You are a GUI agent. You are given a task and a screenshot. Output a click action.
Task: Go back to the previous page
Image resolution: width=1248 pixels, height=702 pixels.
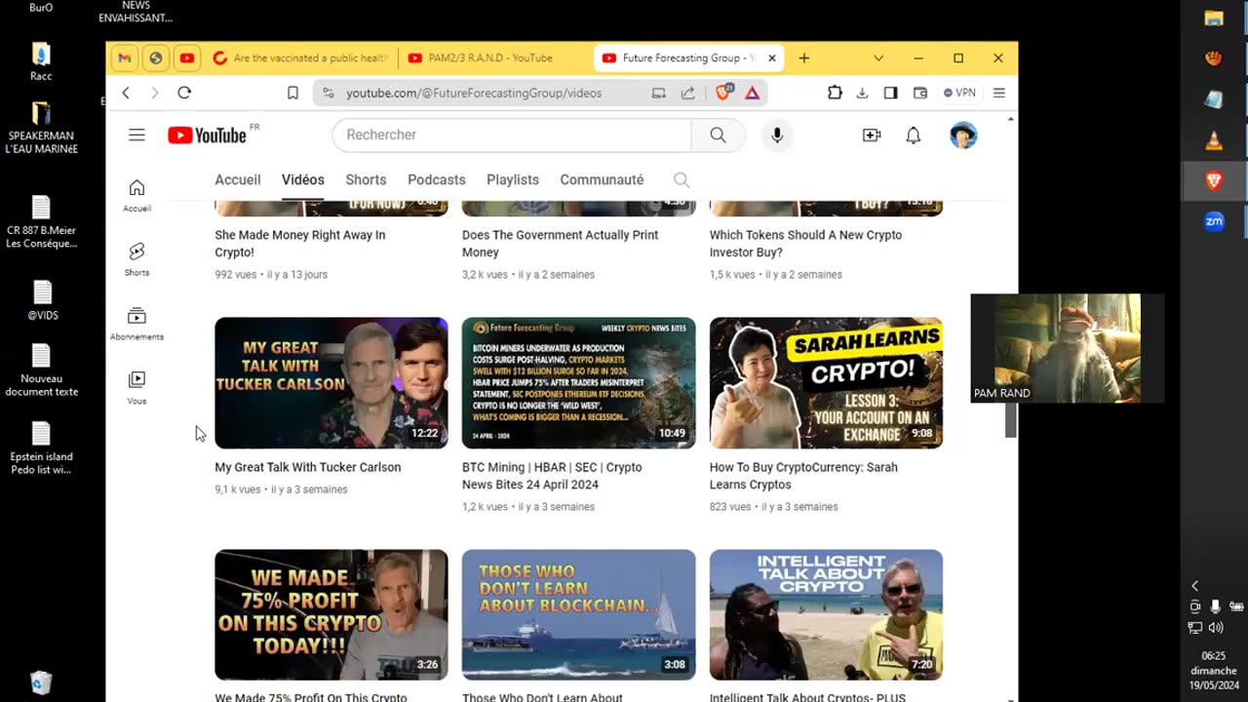[x=126, y=93]
